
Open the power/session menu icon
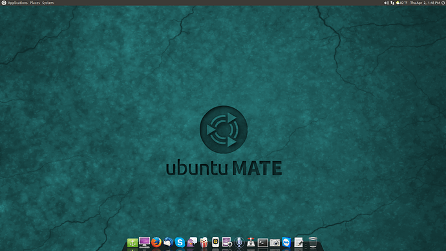pyautogui.click(x=443, y=3)
